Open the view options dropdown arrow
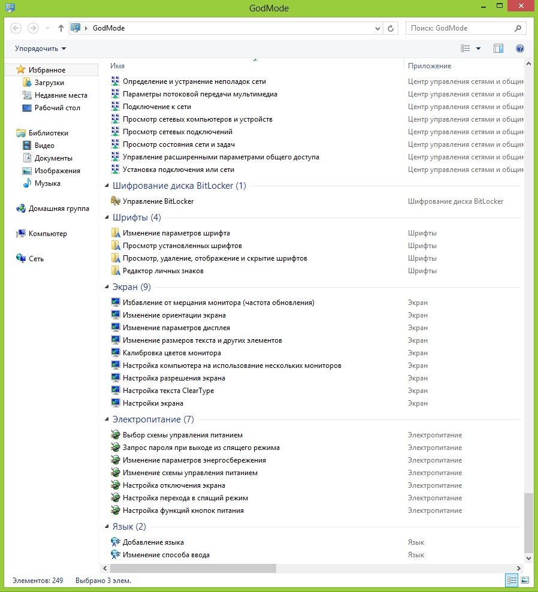The image size is (538, 592). (478, 49)
